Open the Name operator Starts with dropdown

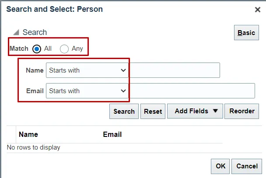[x=87, y=70]
